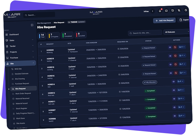This screenshot has height=135, width=196.
Task: Filter by 7 Completed card
Action: [x=67, y=35]
